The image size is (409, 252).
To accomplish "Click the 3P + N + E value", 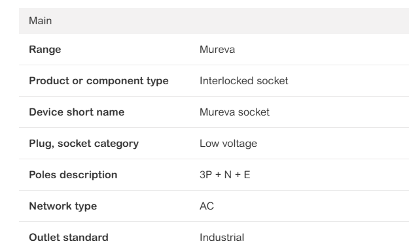I will click(225, 175).
